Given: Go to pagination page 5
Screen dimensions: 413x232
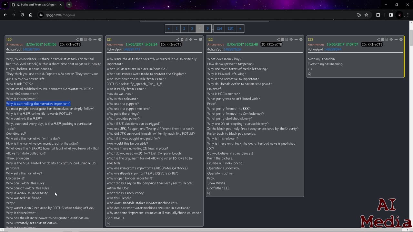Looking at the screenshot, I should (x=207, y=28).
